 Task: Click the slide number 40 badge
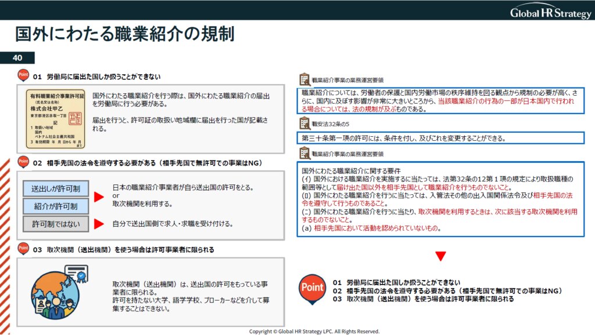(17, 58)
